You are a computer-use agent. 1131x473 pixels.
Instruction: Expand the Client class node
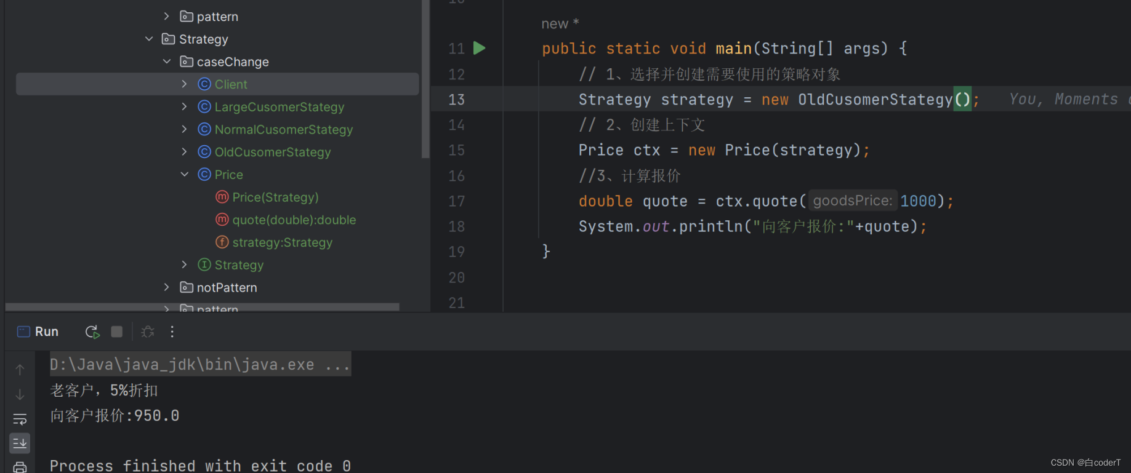[x=184, y=84]
